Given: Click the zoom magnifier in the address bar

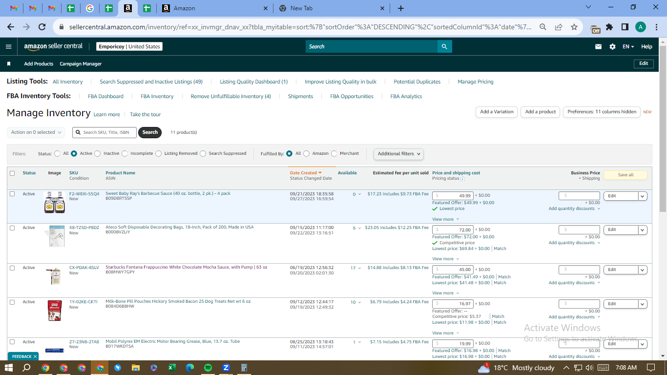Looking at the screenshot, I should tap(542, 27).
